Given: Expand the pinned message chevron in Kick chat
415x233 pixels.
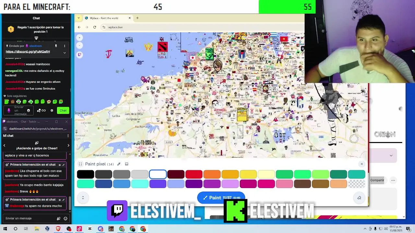Looking at the screenshot, I should tap(65, 52).
